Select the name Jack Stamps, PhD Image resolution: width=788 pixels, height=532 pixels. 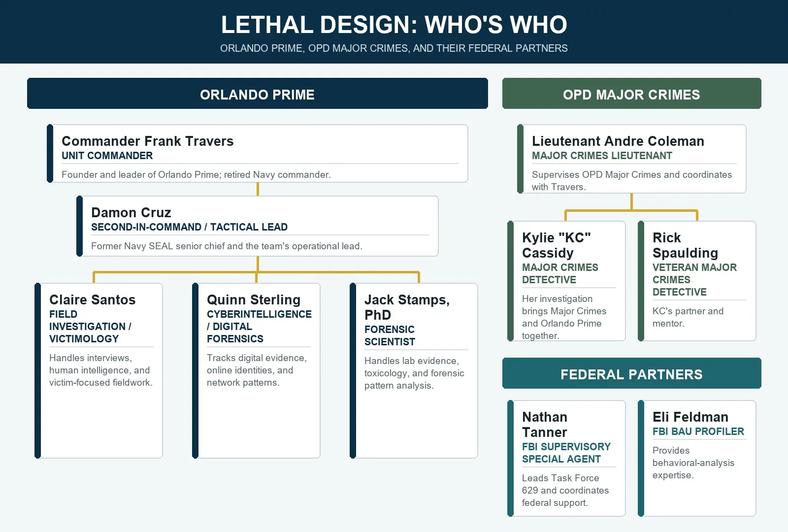407,307
